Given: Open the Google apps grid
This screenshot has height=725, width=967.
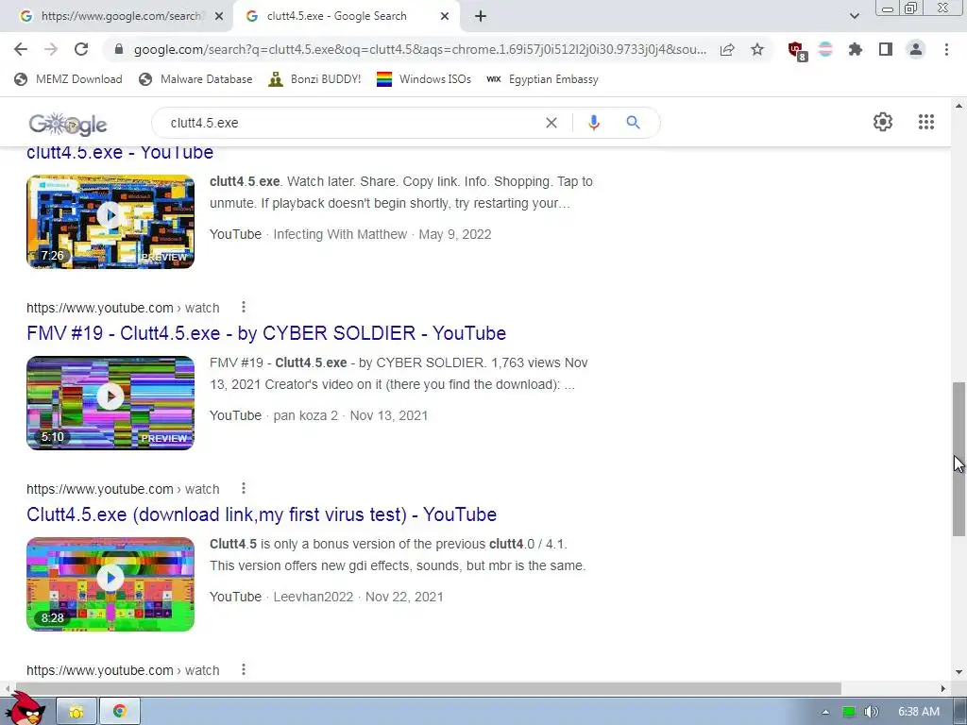Looking at the screenshot, I should pos(925,122).
